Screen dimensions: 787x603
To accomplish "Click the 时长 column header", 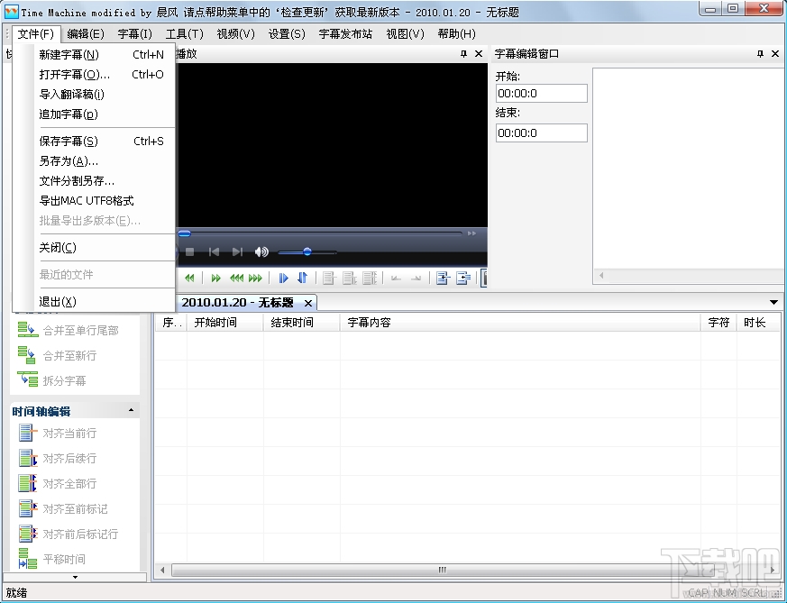I will click(x=758, y=323).
